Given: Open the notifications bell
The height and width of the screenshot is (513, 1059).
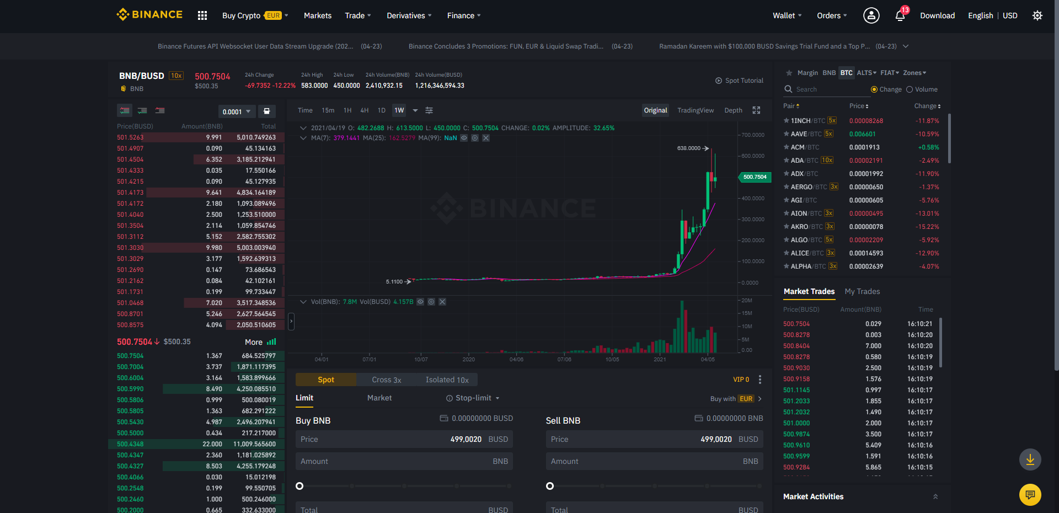Looking at the screenshot, I should coord(900,15).
